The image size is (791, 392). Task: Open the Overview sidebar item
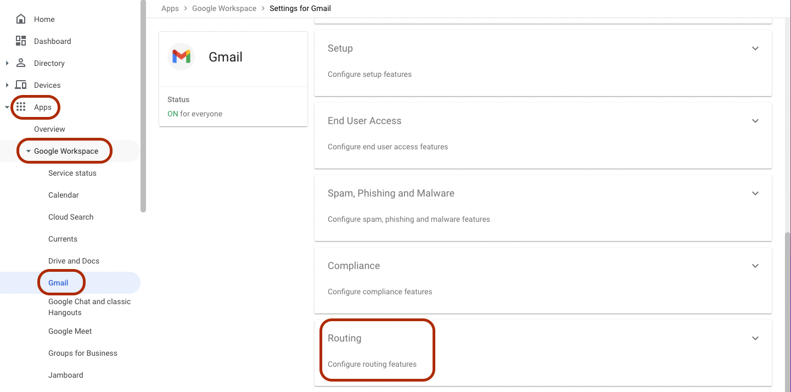[49, 129]
